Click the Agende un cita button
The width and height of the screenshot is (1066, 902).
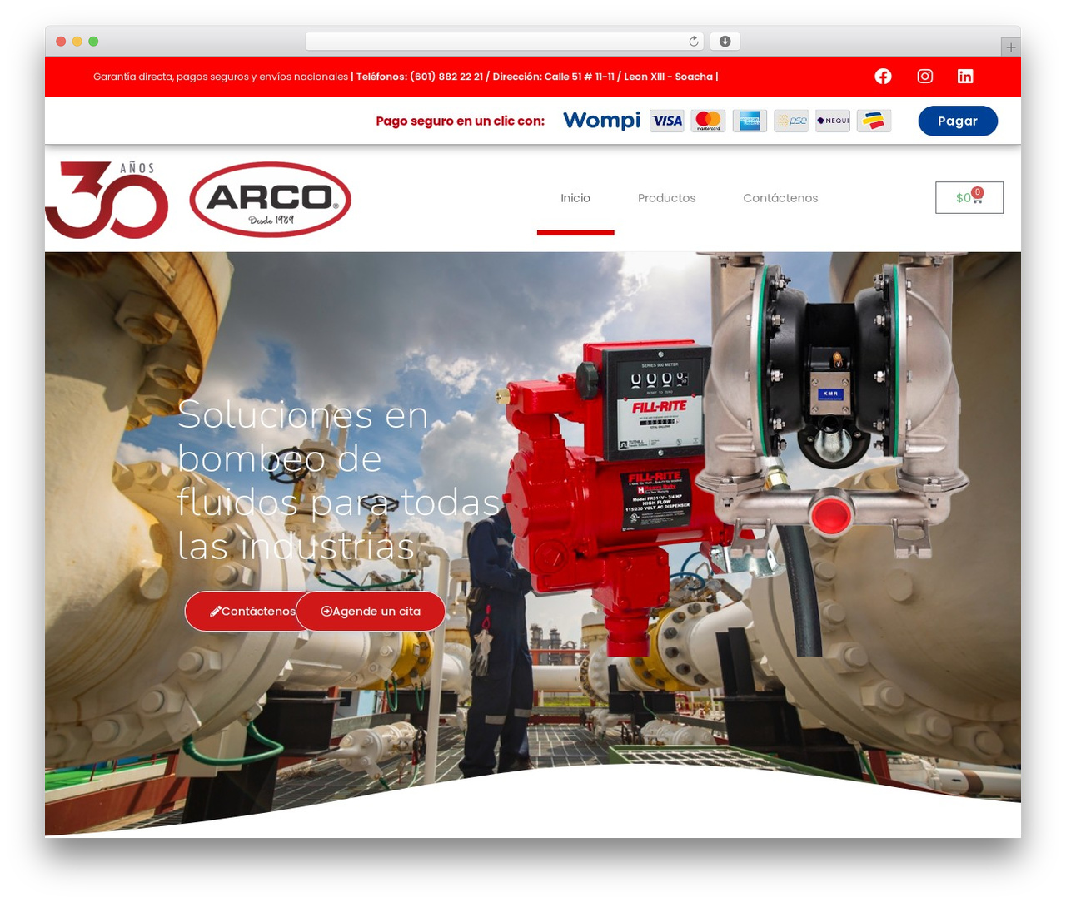(371, 611)
